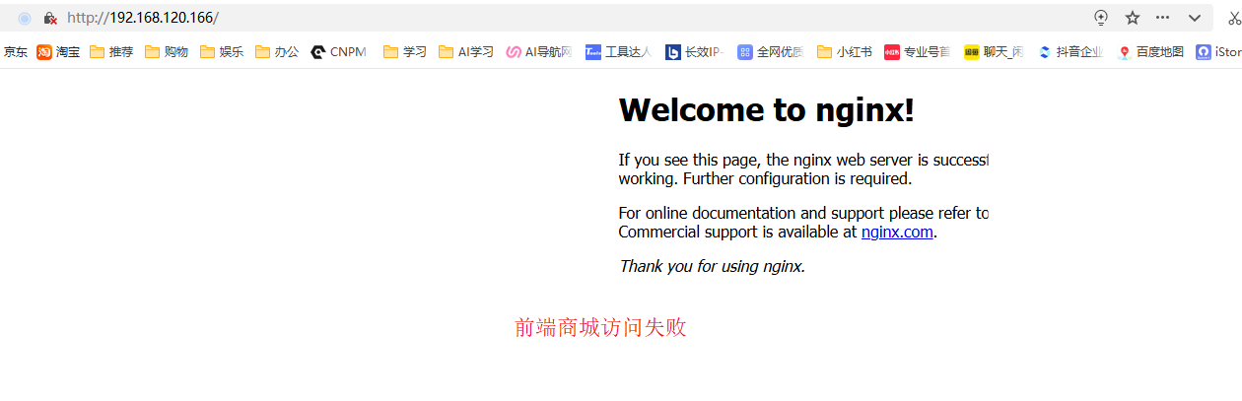Click the 'Thank you for using nginx.' text

tap(712, 266)
